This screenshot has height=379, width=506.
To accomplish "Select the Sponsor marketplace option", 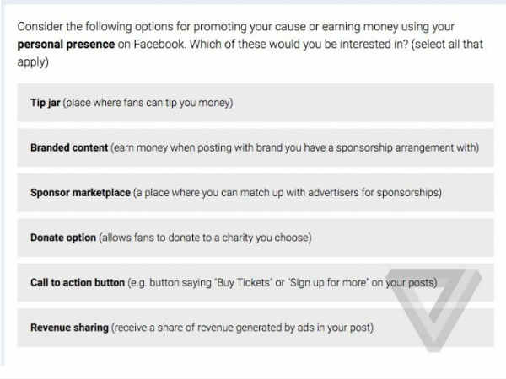I will pyautogui.click(x=256, y=193).
